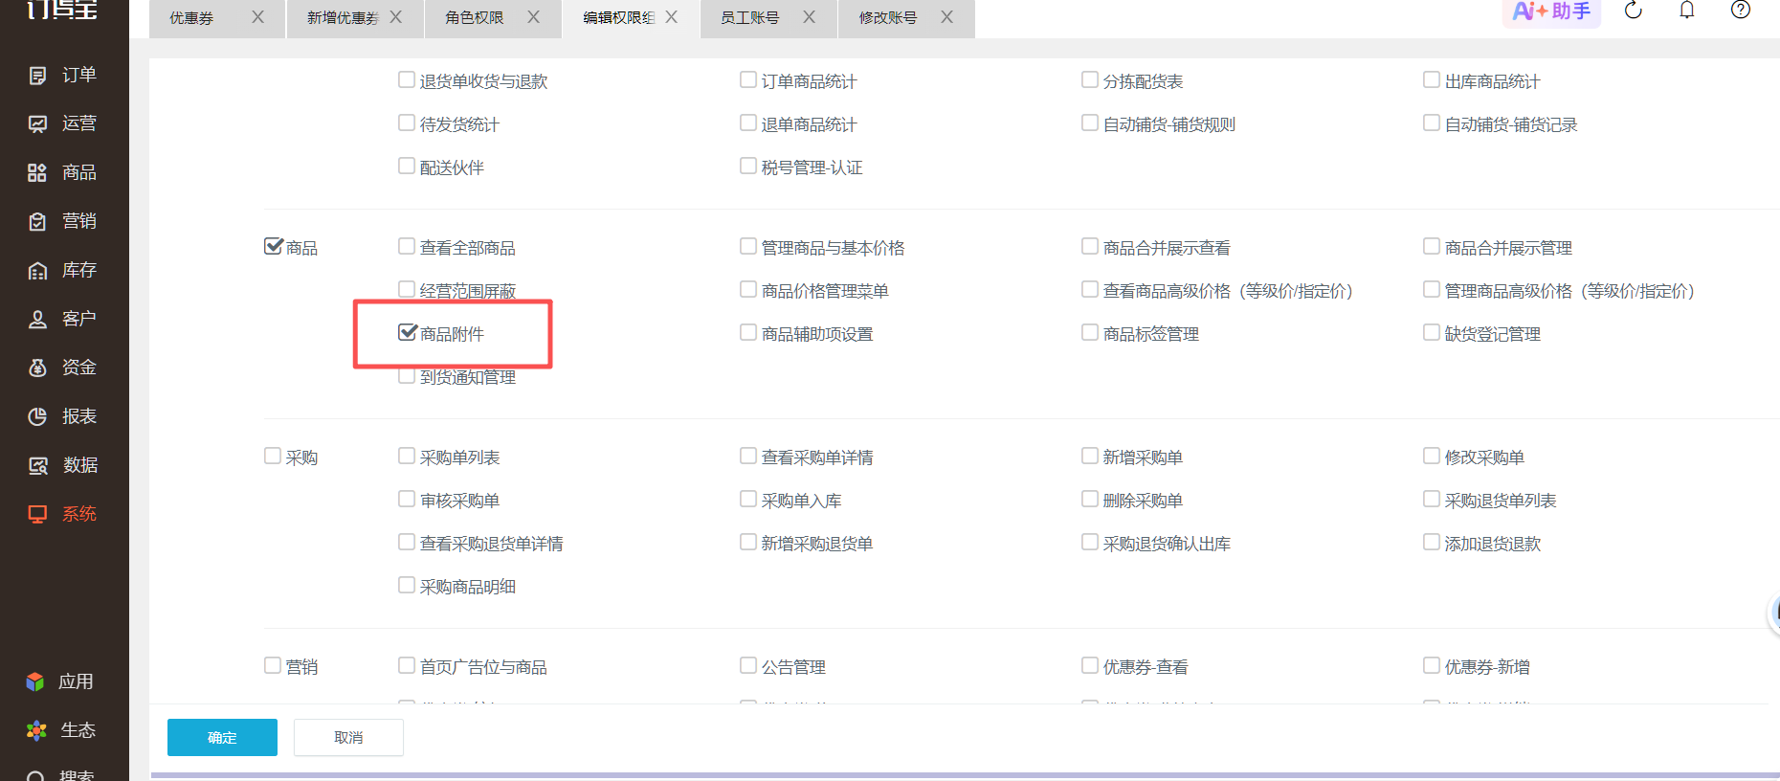Open the AI+ 助手 assistant

[1551, 11]
